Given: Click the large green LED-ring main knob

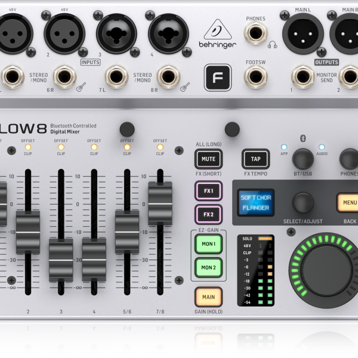Looking at the screenshot, I should [325, 270].
